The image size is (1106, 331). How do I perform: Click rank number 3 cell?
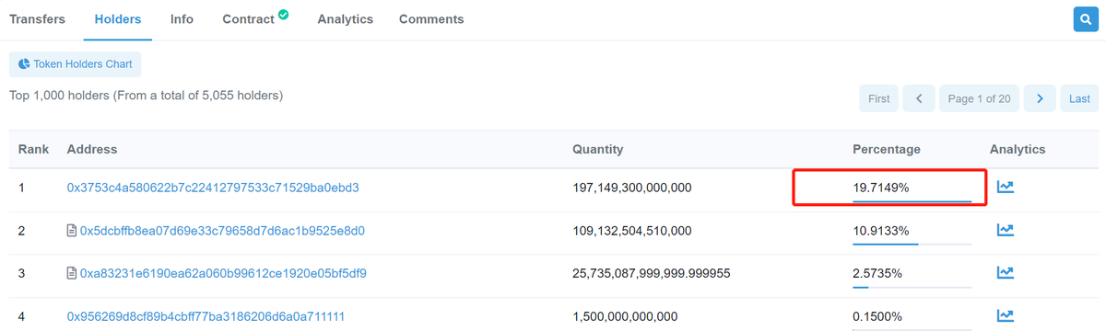[21, 273]
